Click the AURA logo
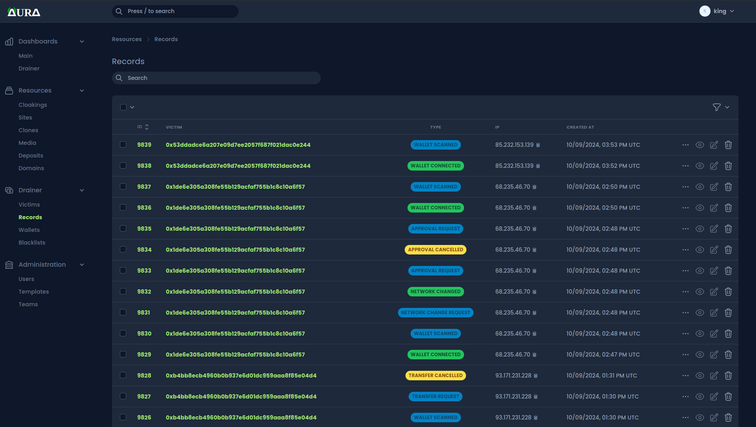Viewport: 756px width, 427px height. [x=24, y=12]
